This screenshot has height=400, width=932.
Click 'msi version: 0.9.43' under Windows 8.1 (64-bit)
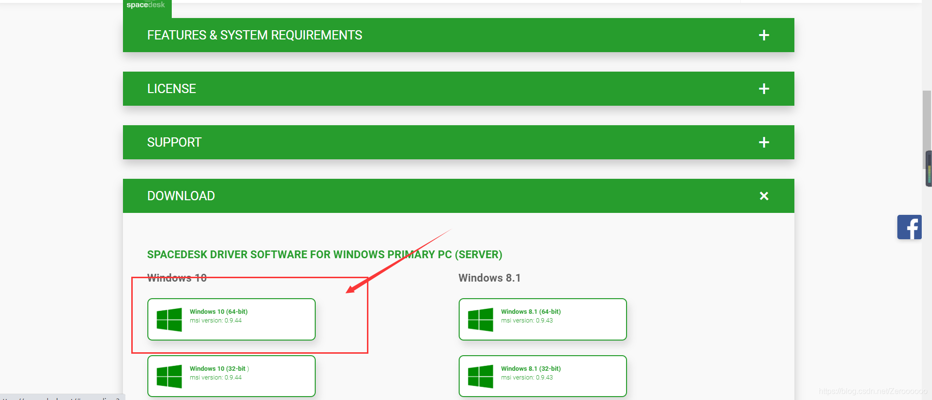[527, 321]
